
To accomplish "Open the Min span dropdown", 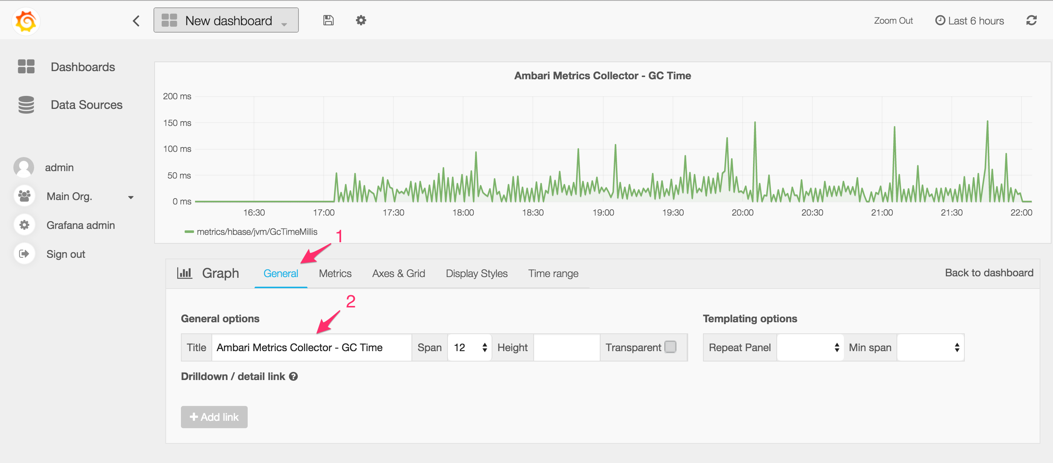I will 930,347.
